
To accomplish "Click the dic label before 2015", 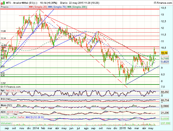I will tap(115, 128).
